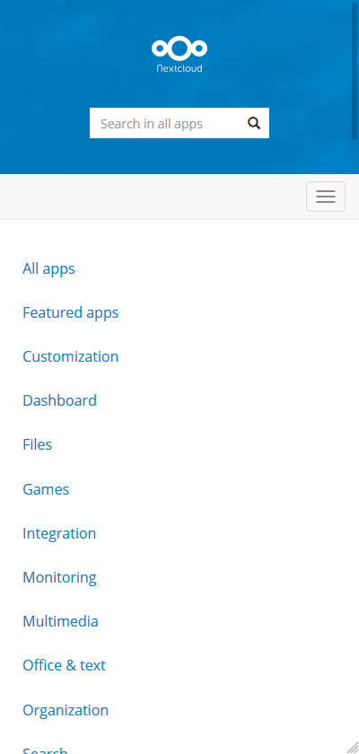Browse the Games category
Screen dimensions: 359x754
pos(46,489)
